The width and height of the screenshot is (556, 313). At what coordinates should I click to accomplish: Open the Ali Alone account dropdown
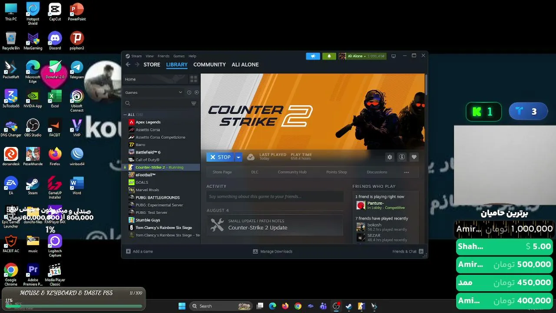point(362,56)
